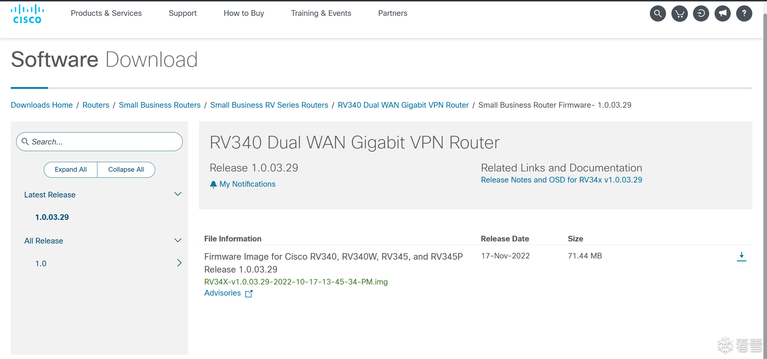Open the Support menu

point(182,13)
